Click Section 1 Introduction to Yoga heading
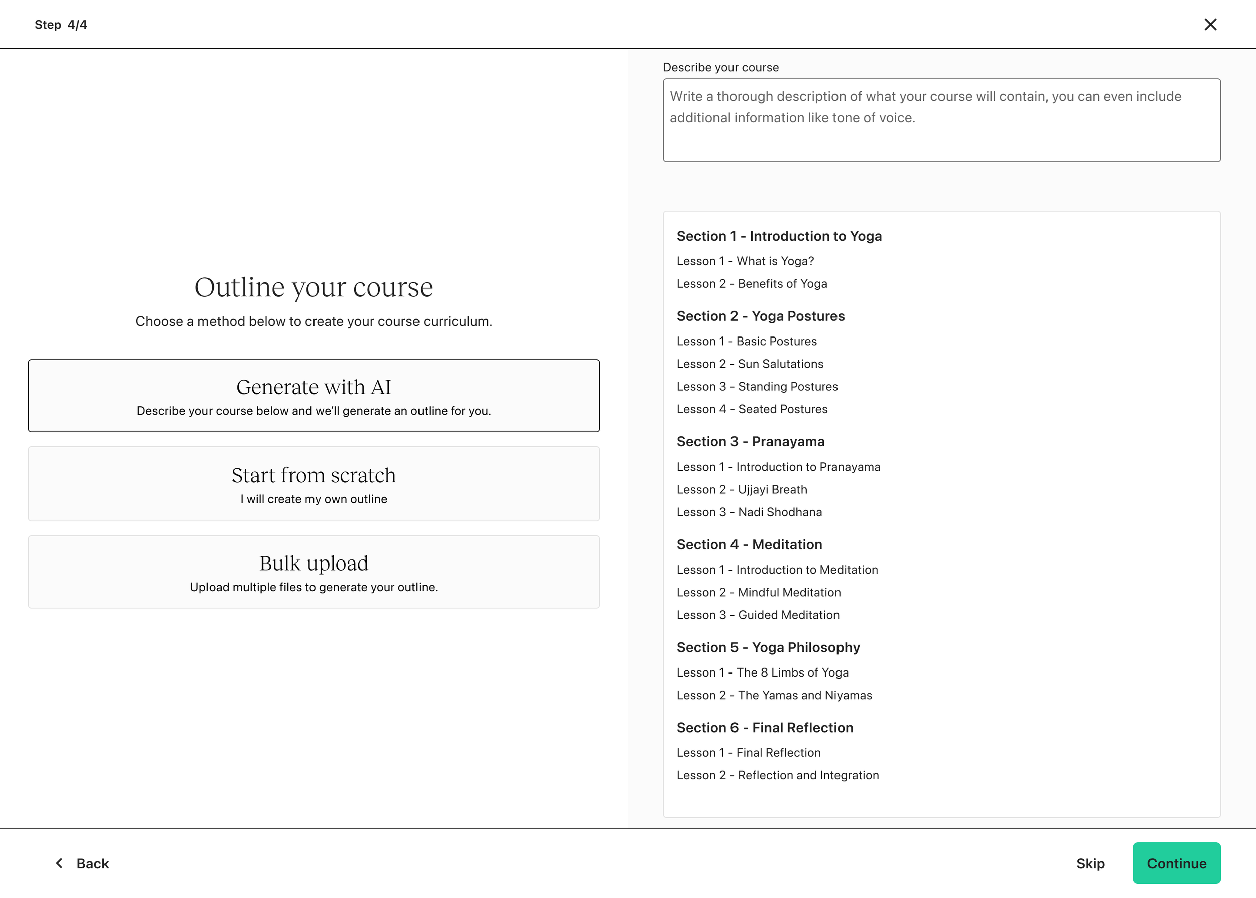Screen dimensions: 1256x898 tap(779, 236)
